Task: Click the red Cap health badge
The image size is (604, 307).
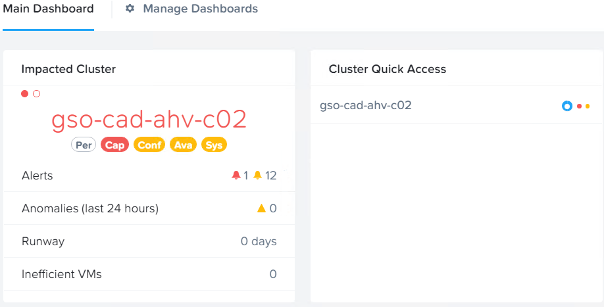Action: tap(114, 145)
